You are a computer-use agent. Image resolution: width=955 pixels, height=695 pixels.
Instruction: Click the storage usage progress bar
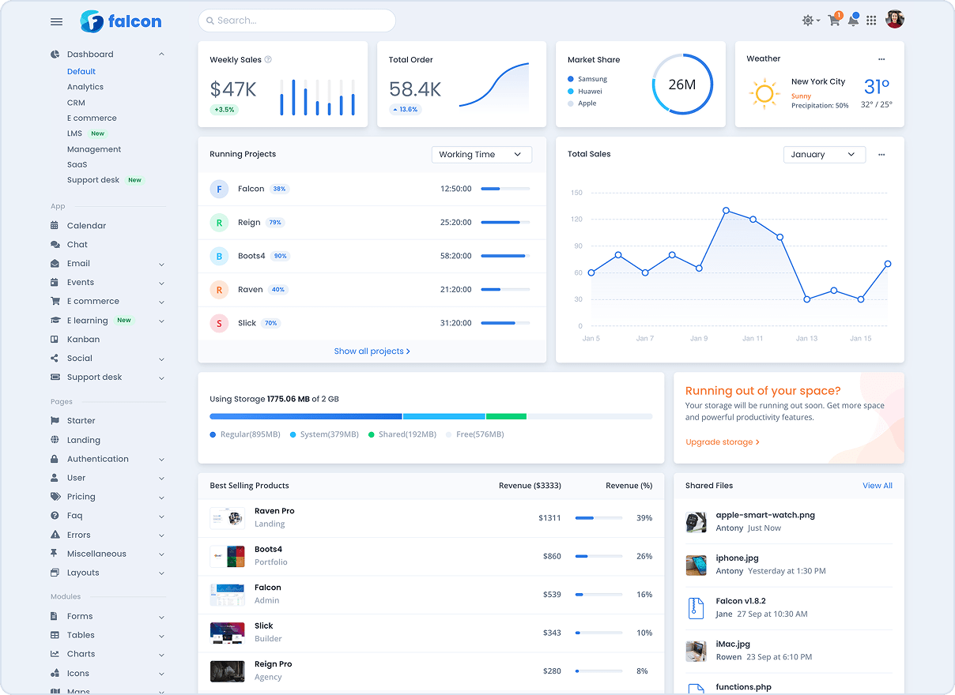point(431,416)
